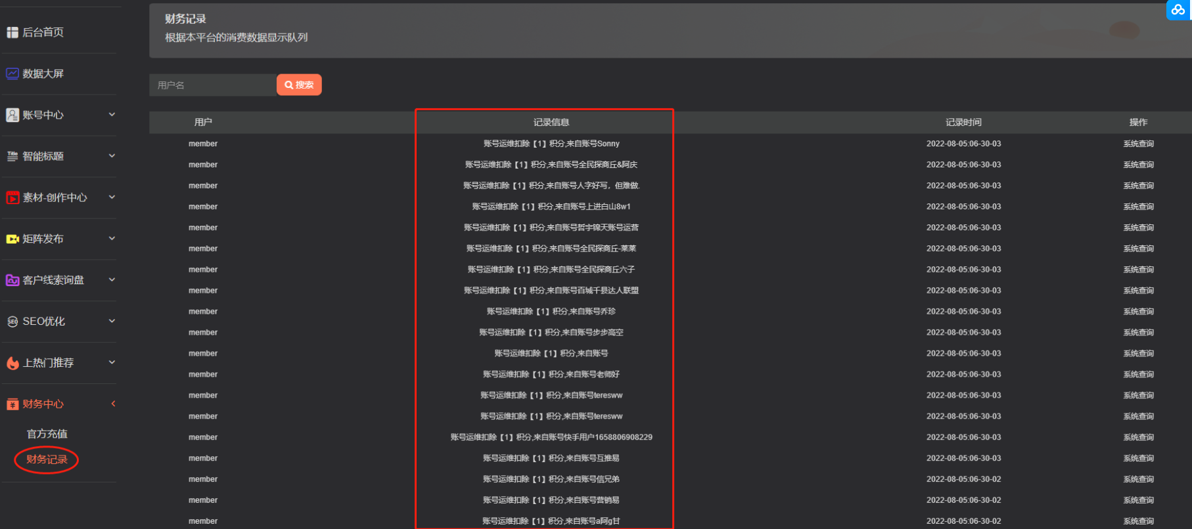This screenshot has width=1192, height=529.
Task: Click the SEO优化 globe icon
Action: [12, 322]
